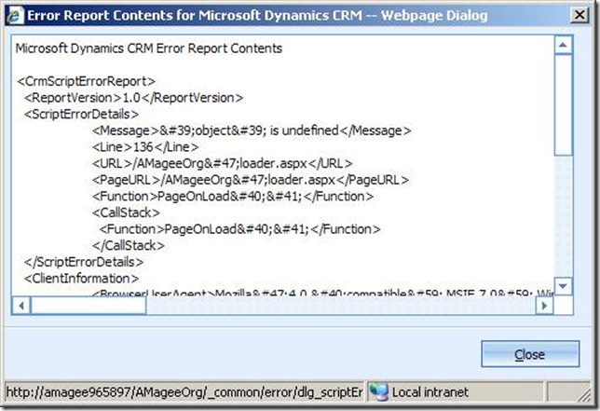Click the report heading line in text area
This screenshot has height=411, width=600.
(149, 48)
